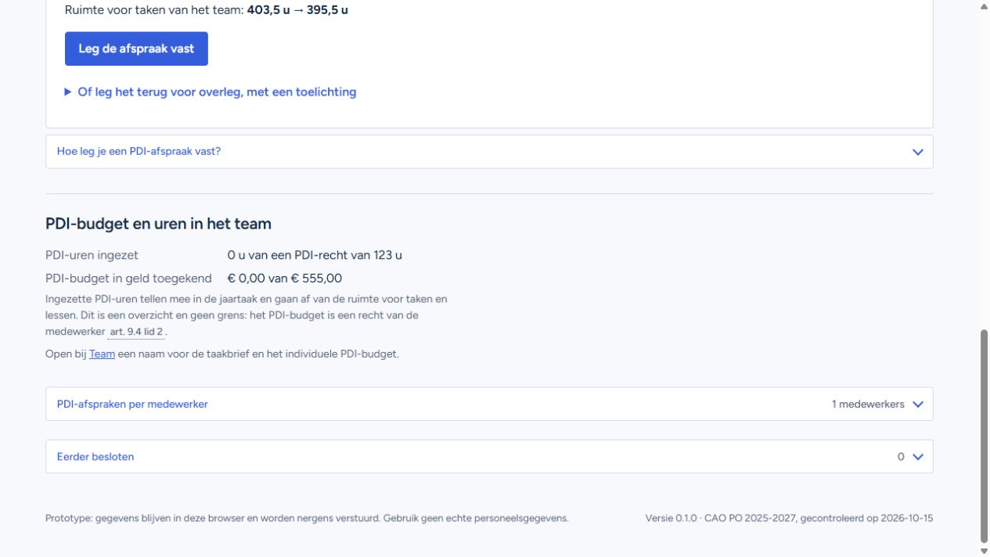The image size is (990, 557).
Task: Expand chevron on 'Hoe leg je een PDI-afspraak vast?'
Action: click(x=918, y=152)
